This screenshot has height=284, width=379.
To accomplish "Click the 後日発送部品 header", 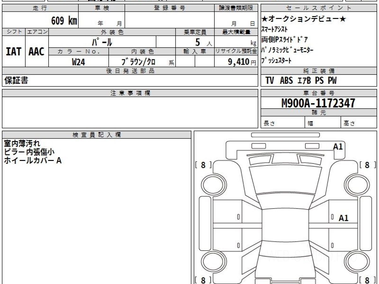I will tap(130, 71).
